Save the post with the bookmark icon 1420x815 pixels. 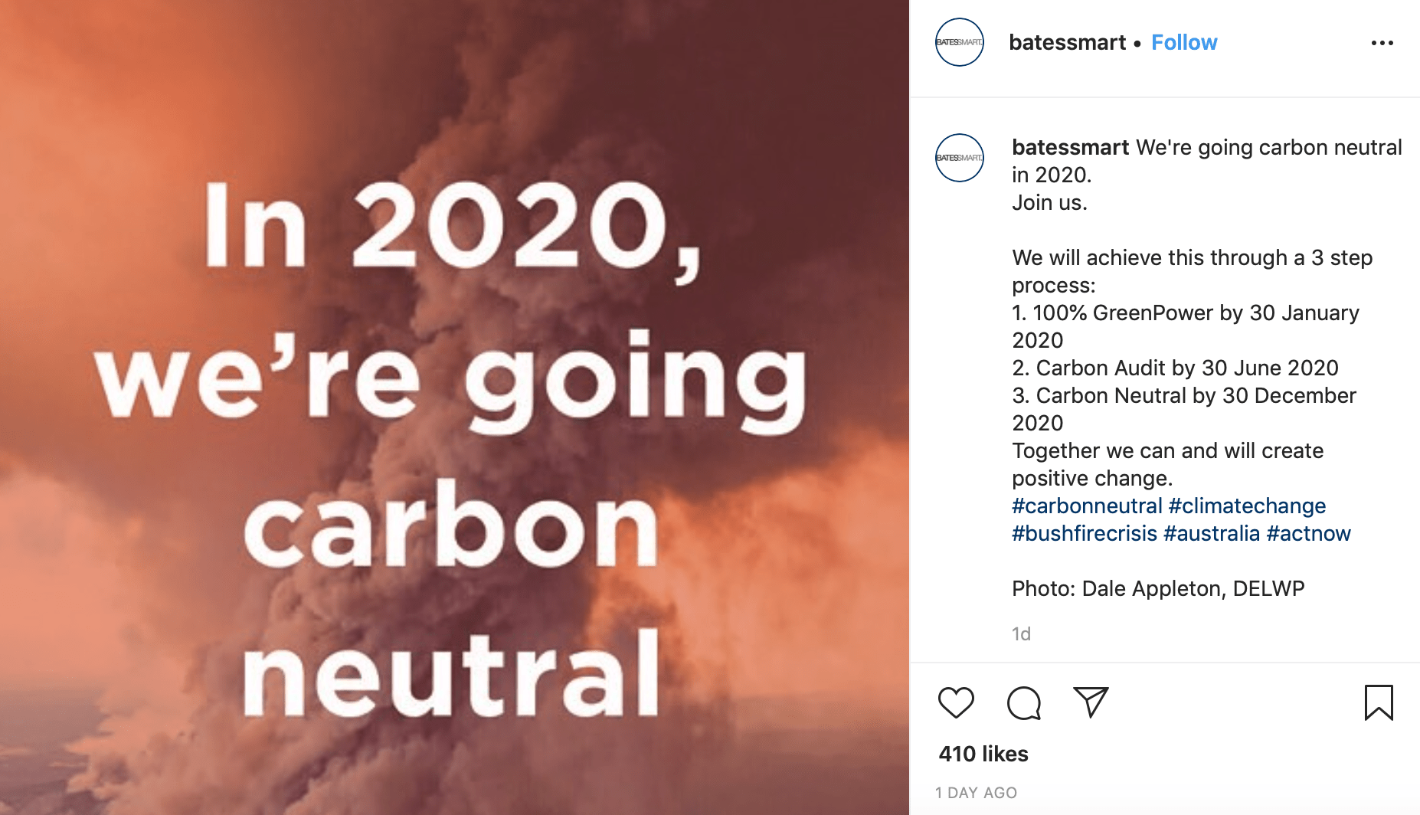1379,701
